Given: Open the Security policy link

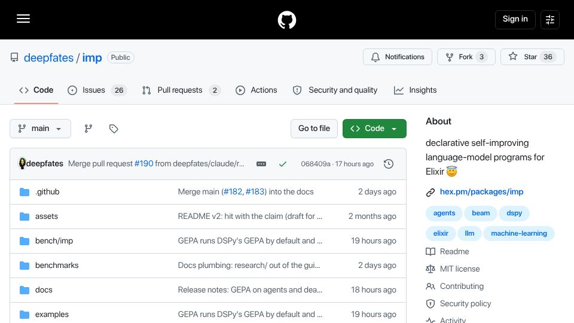Looking at the screenshot, I should coord(465,304).
